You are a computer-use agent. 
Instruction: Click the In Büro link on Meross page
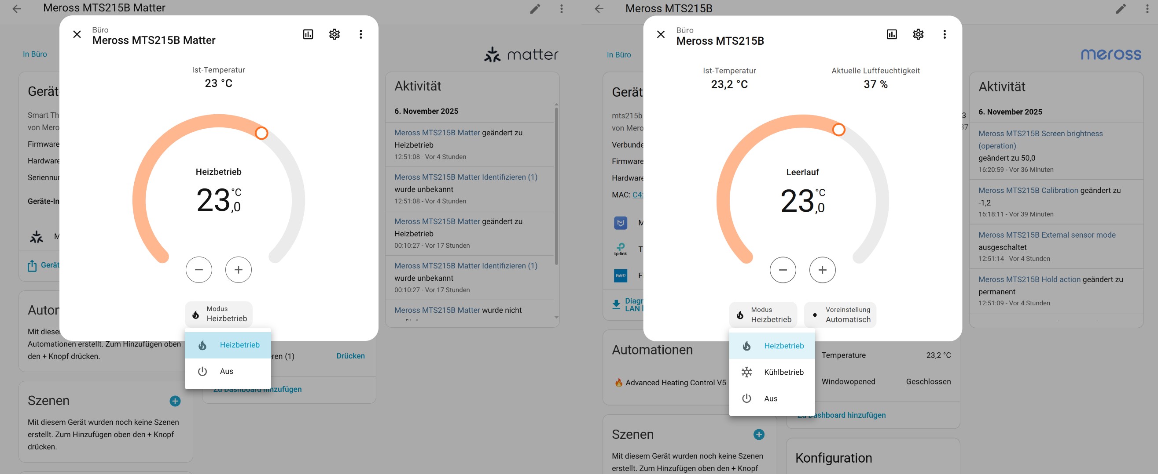click(x=618, y=55)
